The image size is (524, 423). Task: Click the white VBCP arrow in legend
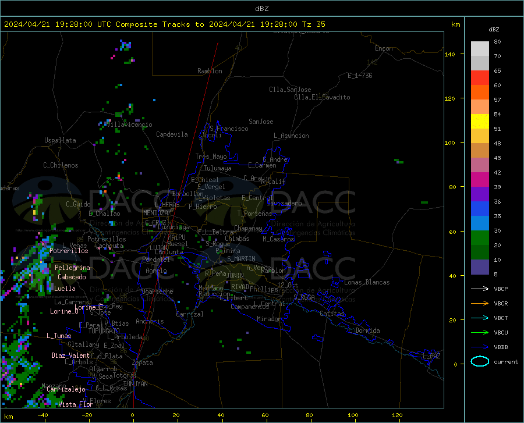[480, 289]
